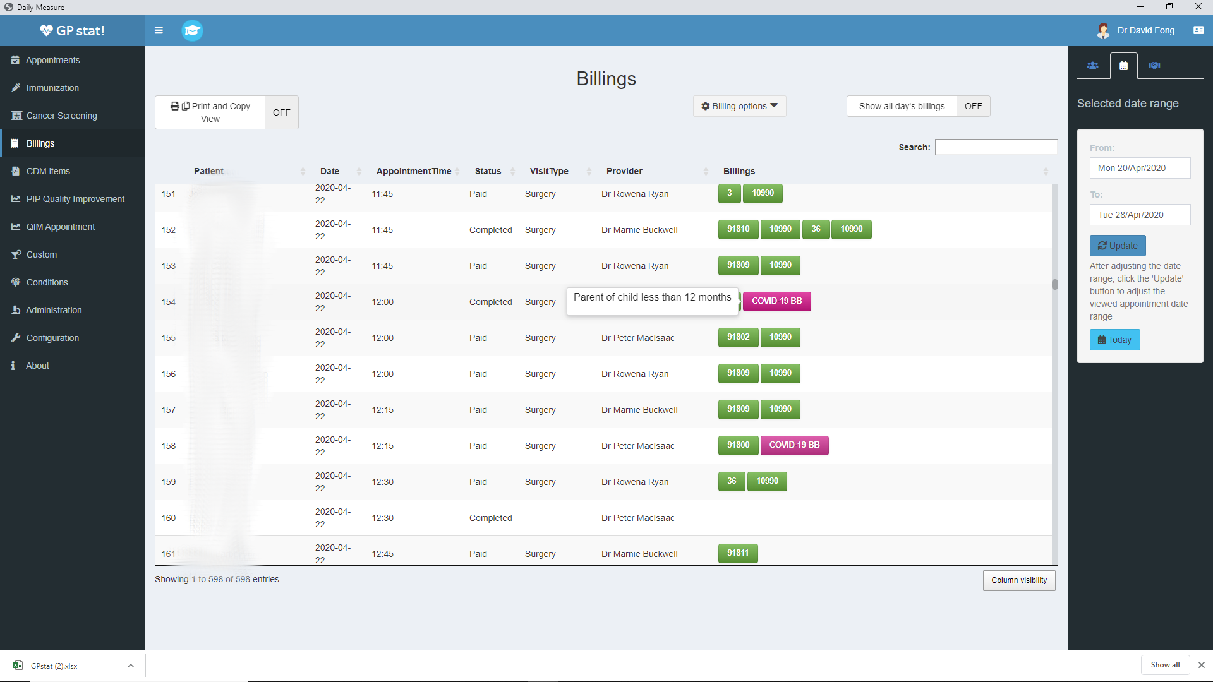The image size is (1213, 682).
Task: Sort table by Patient column
Action: pos(208,171)
